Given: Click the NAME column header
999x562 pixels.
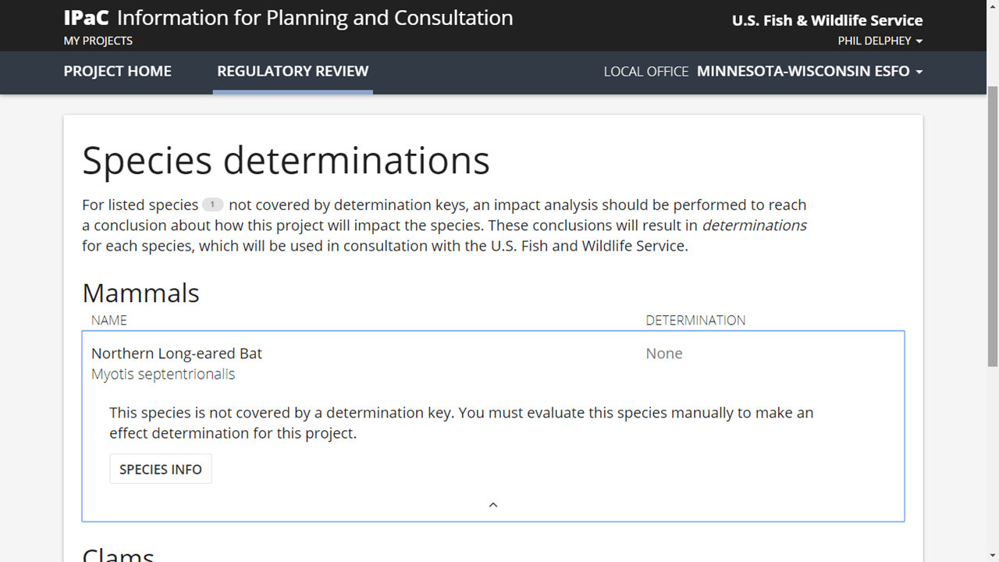Looking at the screenshot, I should tap(108, 320).
